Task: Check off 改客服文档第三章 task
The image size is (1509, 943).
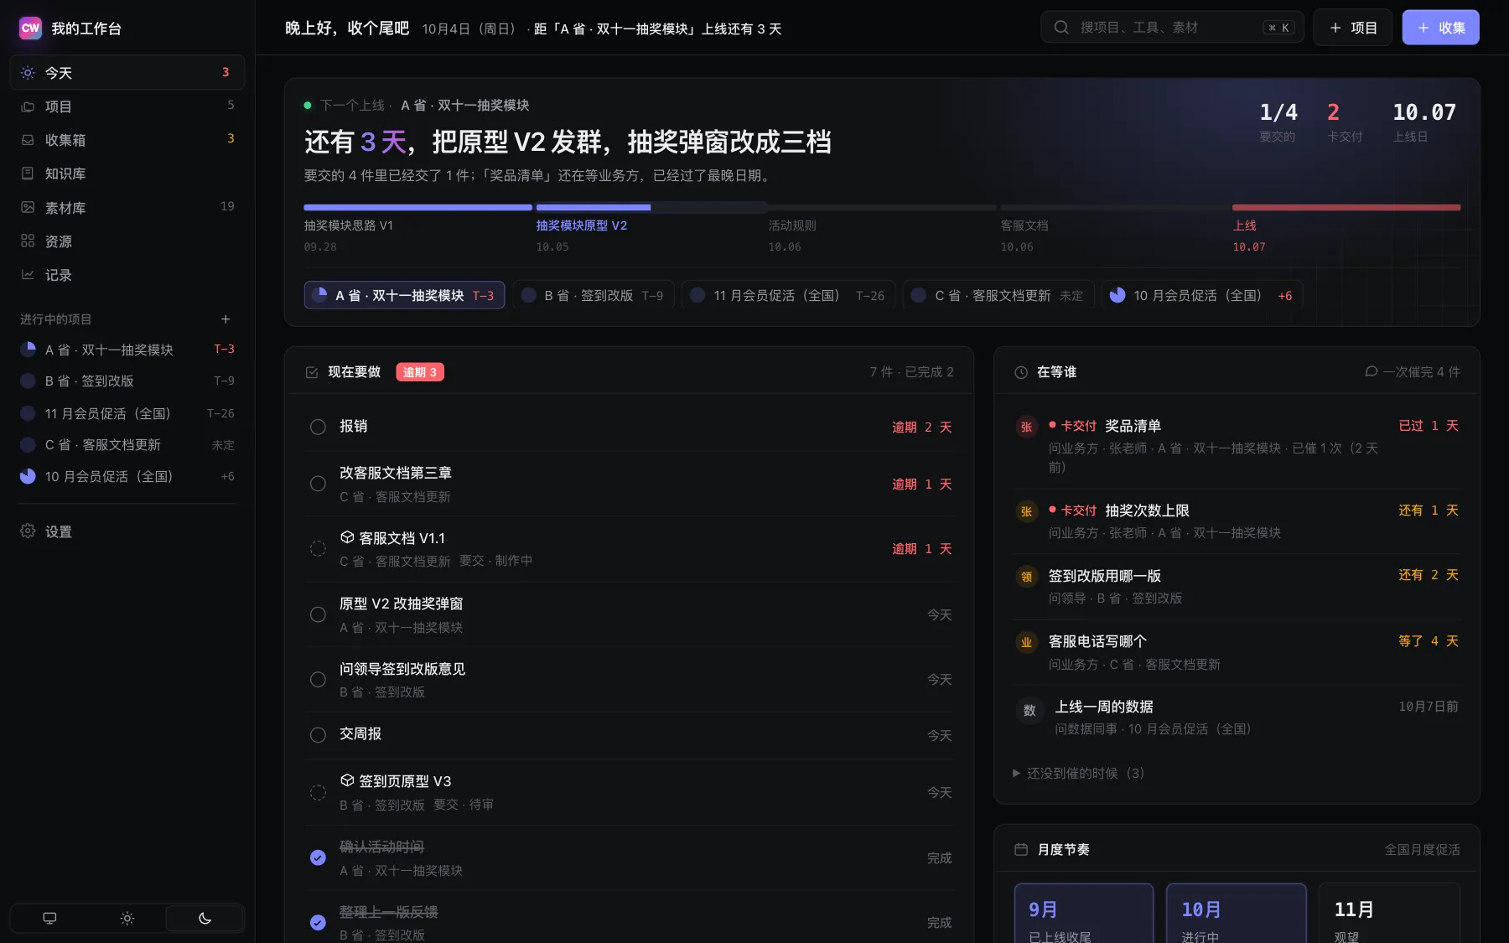Action: 318,484
